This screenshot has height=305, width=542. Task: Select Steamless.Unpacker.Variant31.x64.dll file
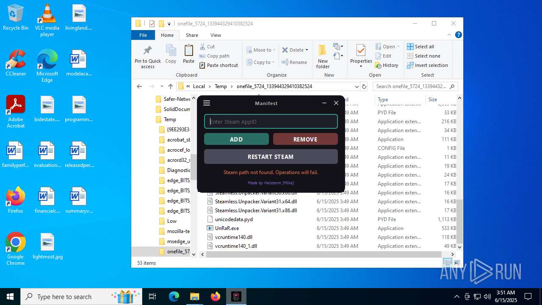256,202
